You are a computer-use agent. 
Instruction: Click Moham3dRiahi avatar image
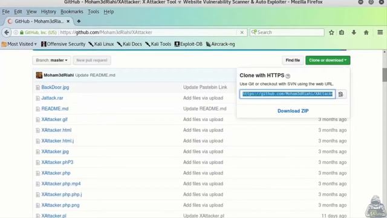tap(39, 75)
